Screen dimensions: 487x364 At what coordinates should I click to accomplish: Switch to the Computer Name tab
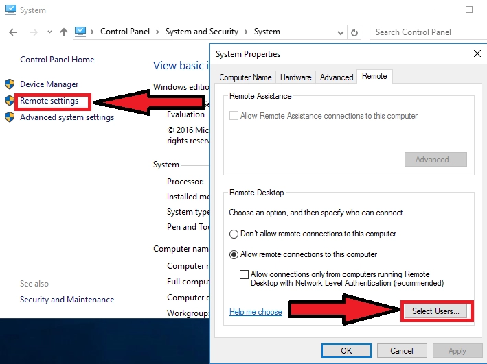point(245,77)
